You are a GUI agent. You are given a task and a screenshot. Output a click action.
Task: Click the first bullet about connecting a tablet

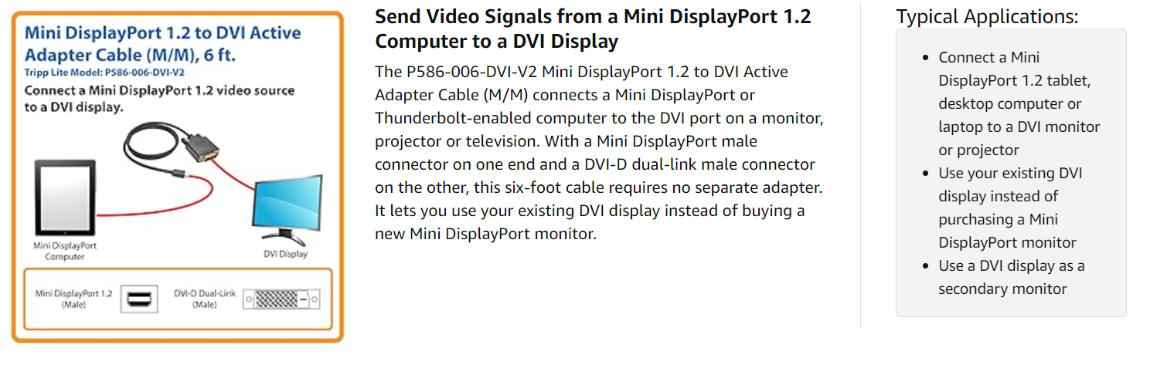click(x=1019, y=103)
